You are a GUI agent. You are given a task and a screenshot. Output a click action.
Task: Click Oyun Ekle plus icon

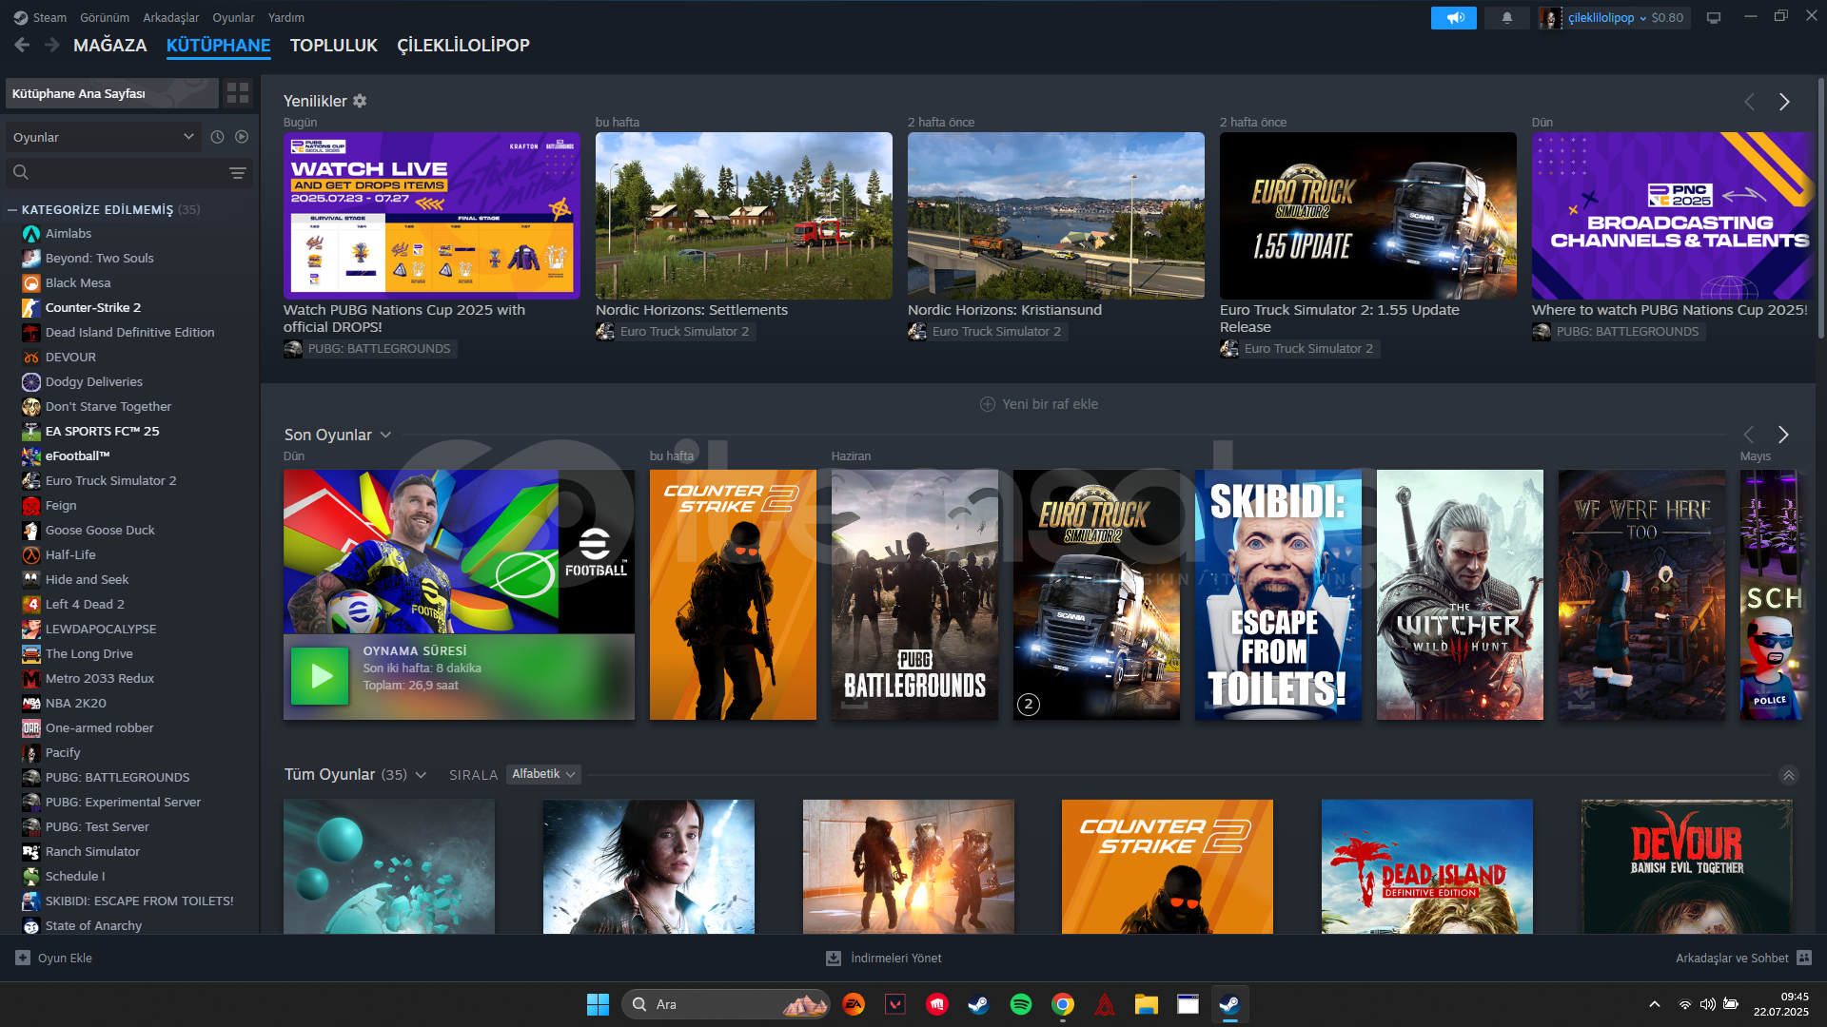(23, 959)
